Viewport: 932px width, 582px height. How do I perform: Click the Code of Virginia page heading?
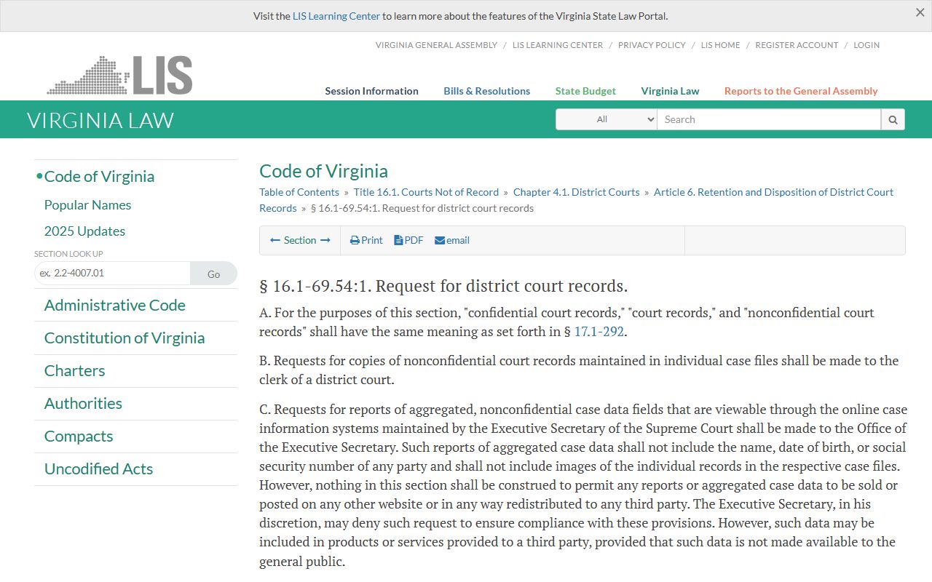point(323,171)
